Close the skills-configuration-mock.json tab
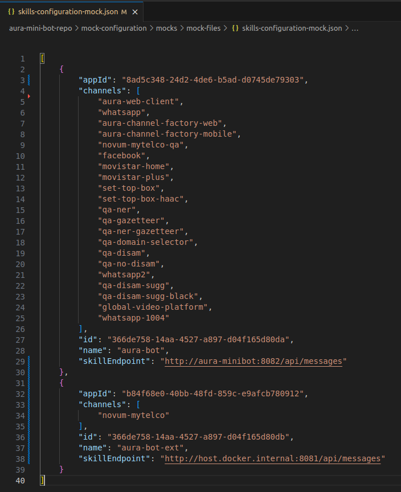 click(135, 12)
